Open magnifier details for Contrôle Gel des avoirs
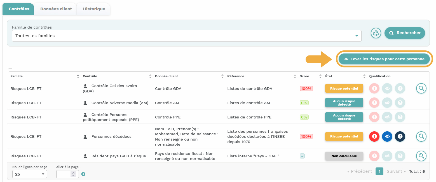The height and width of the screenshot is (182, 436). pyautogui.click(x=421, y=88)
